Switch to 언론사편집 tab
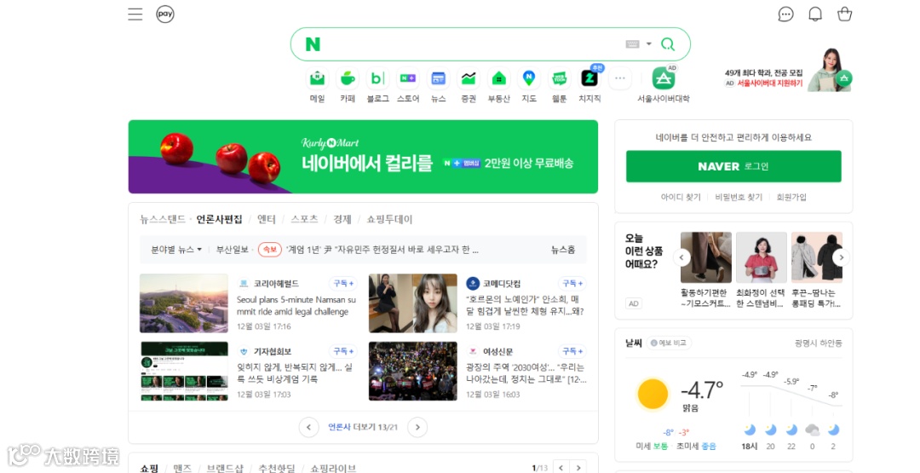 point(219,219)
